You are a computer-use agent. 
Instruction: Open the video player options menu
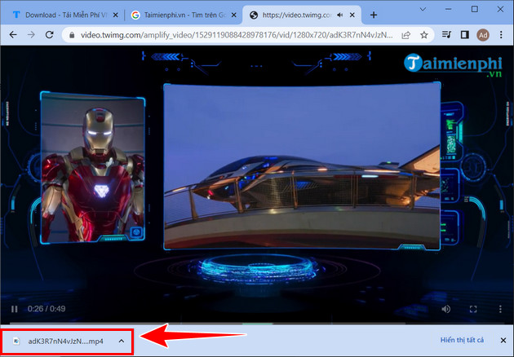tap(500, 309)
